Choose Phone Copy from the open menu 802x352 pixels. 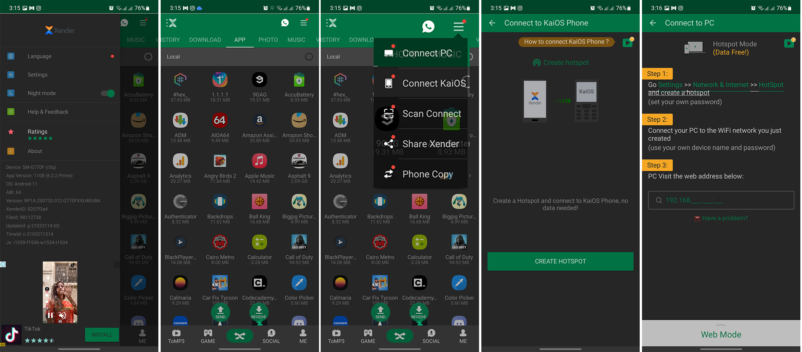421,174
